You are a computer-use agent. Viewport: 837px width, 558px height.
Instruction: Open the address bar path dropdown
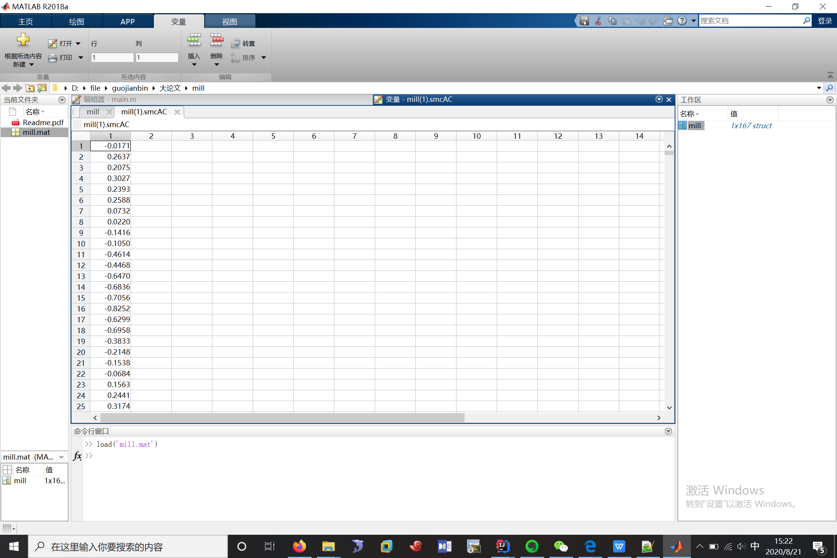819,88
